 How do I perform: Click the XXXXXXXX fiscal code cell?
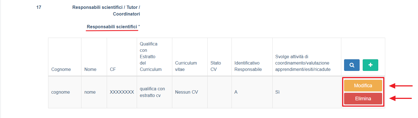tap(122, 92)
